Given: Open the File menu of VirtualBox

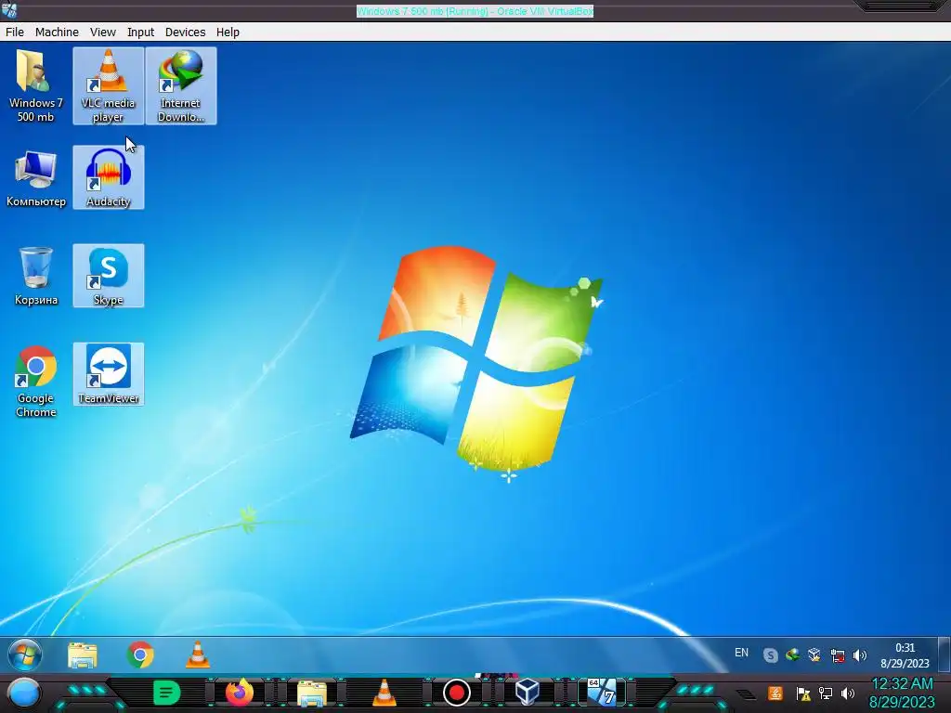Looking at the screenshot, I should tap(15, 32).
